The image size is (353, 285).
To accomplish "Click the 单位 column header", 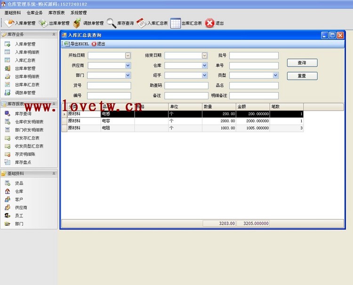I will pos(185,107).
